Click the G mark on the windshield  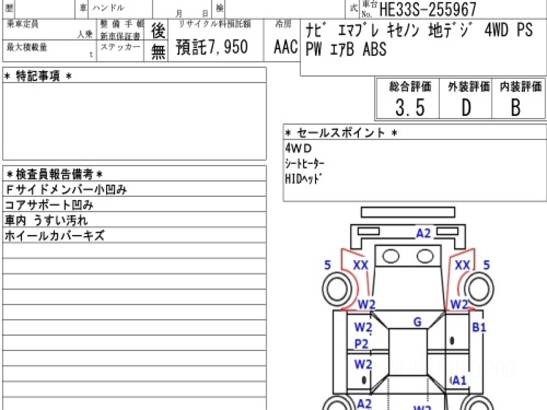[x=417, y=322]
